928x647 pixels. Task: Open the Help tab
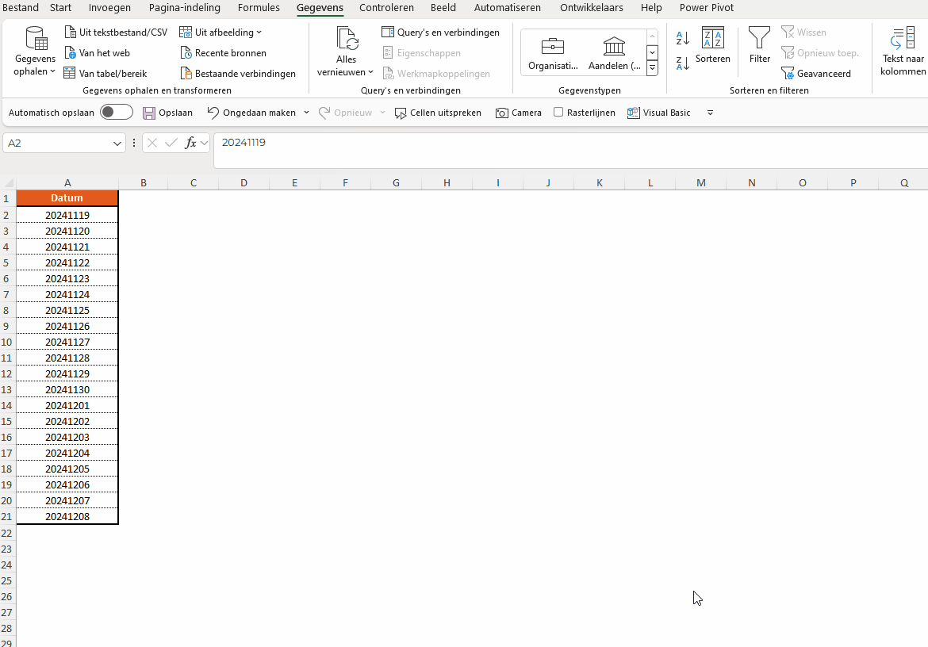[651, 8]
